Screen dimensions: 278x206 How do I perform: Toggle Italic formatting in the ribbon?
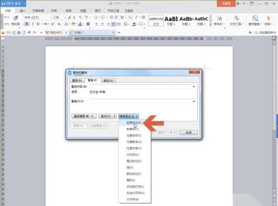[x=33, y=24]
